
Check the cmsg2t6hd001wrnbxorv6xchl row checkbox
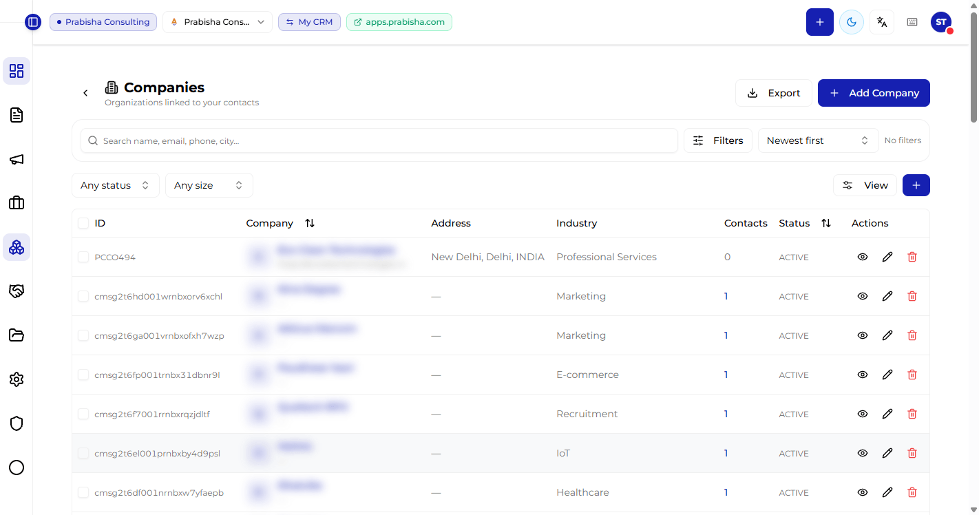coord(83,296)
